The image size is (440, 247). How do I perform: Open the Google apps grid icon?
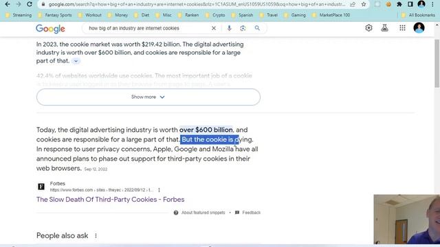[x=402, y=28]
